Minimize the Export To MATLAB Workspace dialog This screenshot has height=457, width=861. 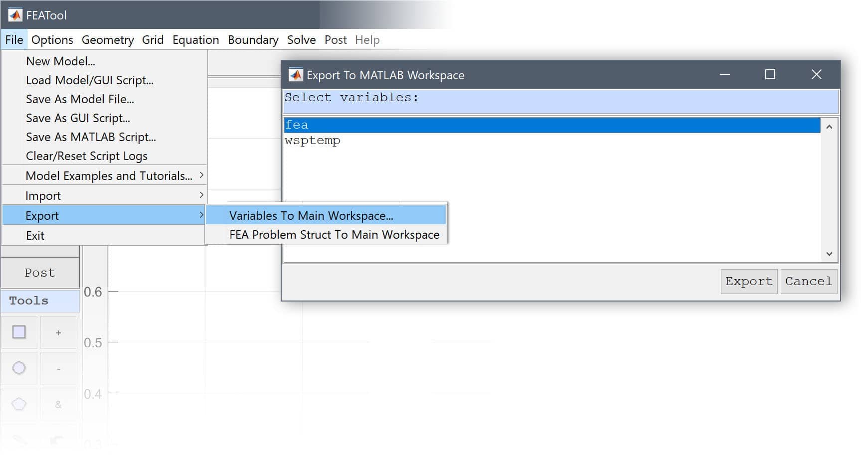click(725, 75)
